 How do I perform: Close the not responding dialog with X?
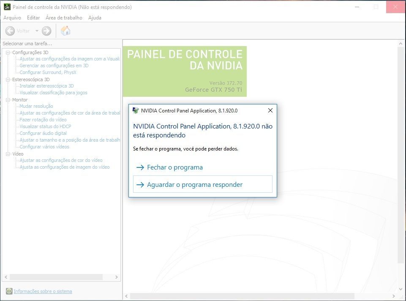click(270, 111)
